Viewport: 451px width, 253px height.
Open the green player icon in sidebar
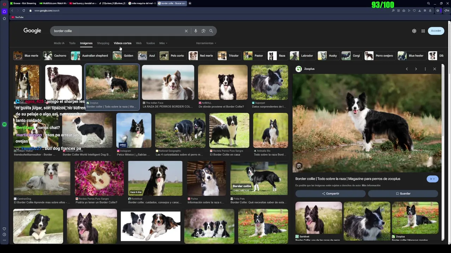(4, 124)
